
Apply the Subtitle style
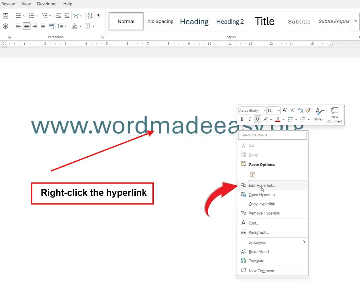click(299, 22)
